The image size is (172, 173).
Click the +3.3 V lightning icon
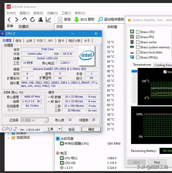click(x=62, y=168)
